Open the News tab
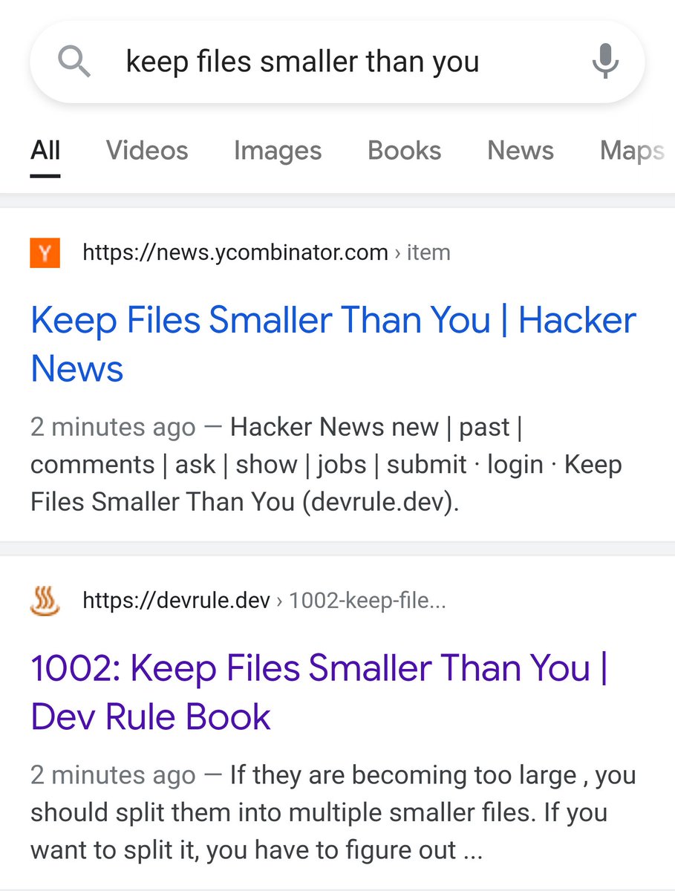The width and height of the screenshot is (675, 891). 521,151
